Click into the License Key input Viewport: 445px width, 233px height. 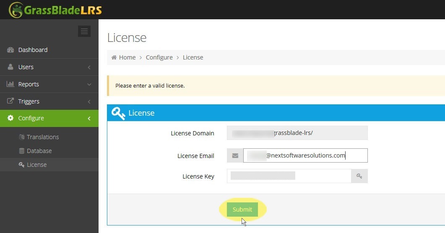289,176
